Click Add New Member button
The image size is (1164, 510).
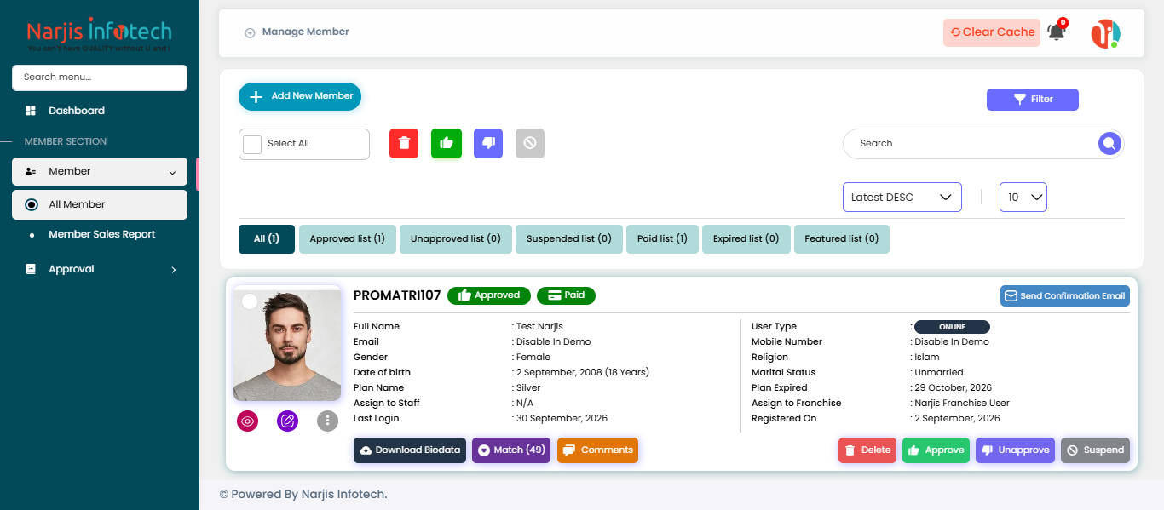pyautogui.click(x=300, y=96)
